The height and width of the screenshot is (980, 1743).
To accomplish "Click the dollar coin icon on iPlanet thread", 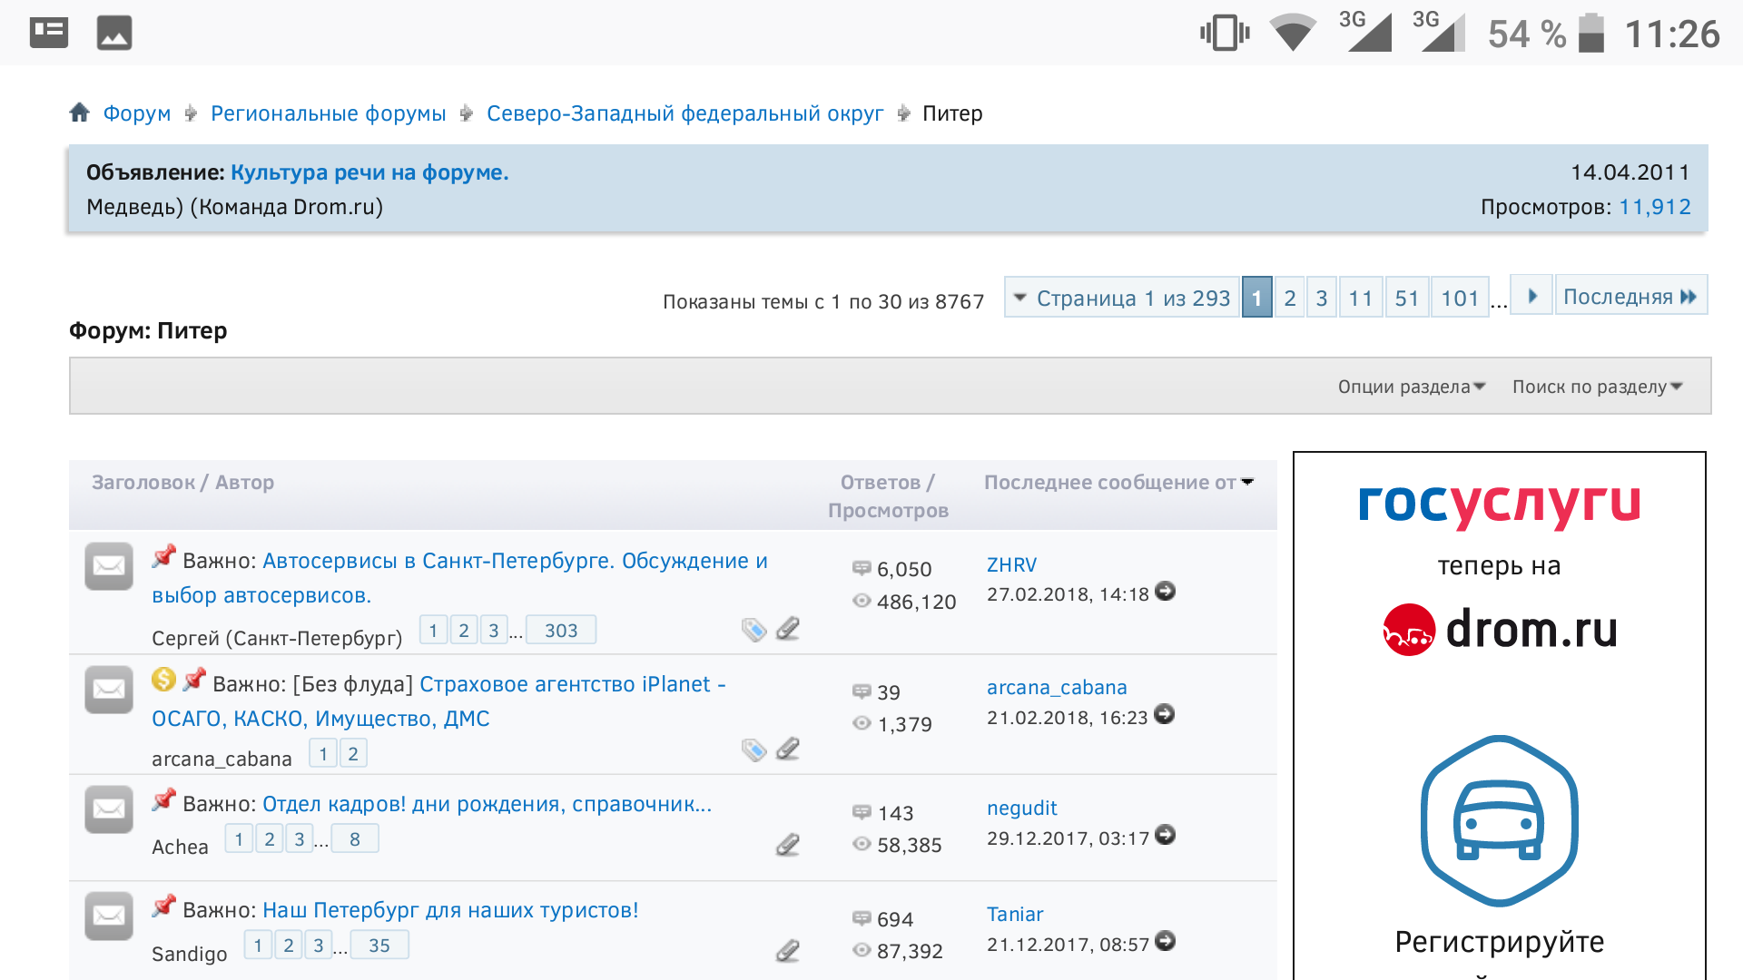I will pos(163,680).
